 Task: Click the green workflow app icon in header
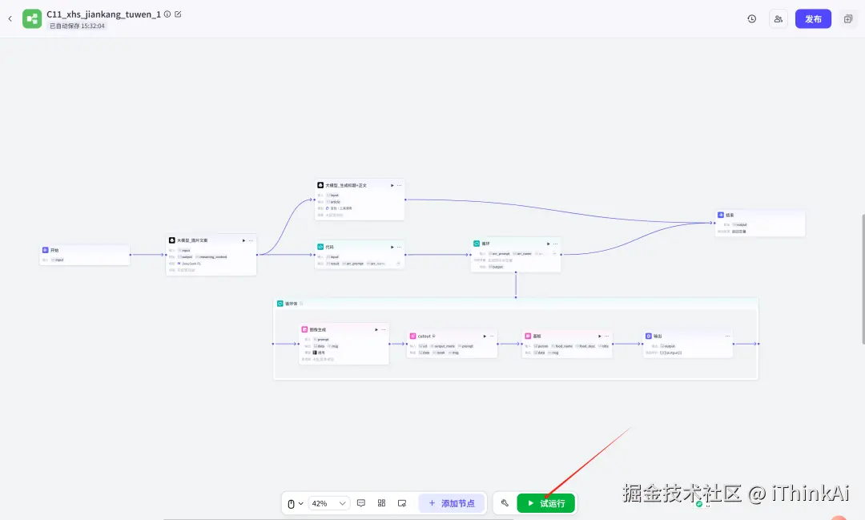click(31, 18)
